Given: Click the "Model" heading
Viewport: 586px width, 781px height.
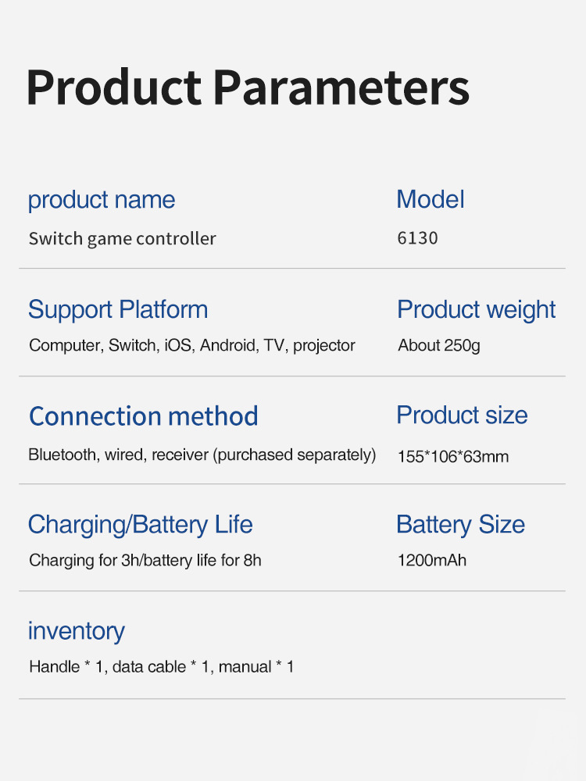Looking at the screenshot, I should [x=430, y=199].
